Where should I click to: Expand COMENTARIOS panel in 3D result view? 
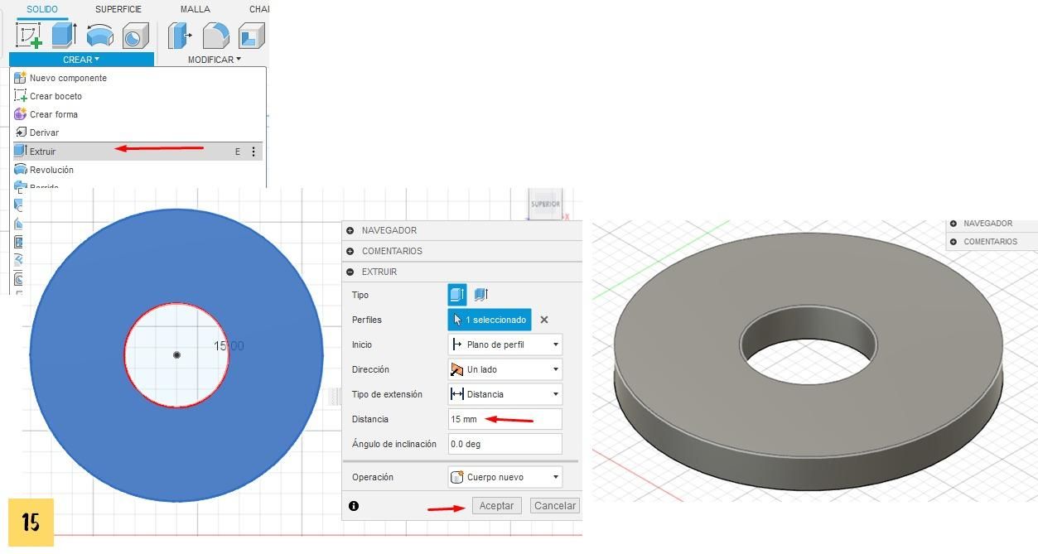[954, 242]
